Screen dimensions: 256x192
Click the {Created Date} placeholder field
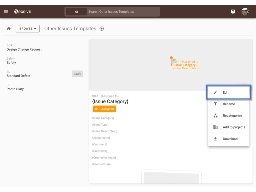[102, 164]
